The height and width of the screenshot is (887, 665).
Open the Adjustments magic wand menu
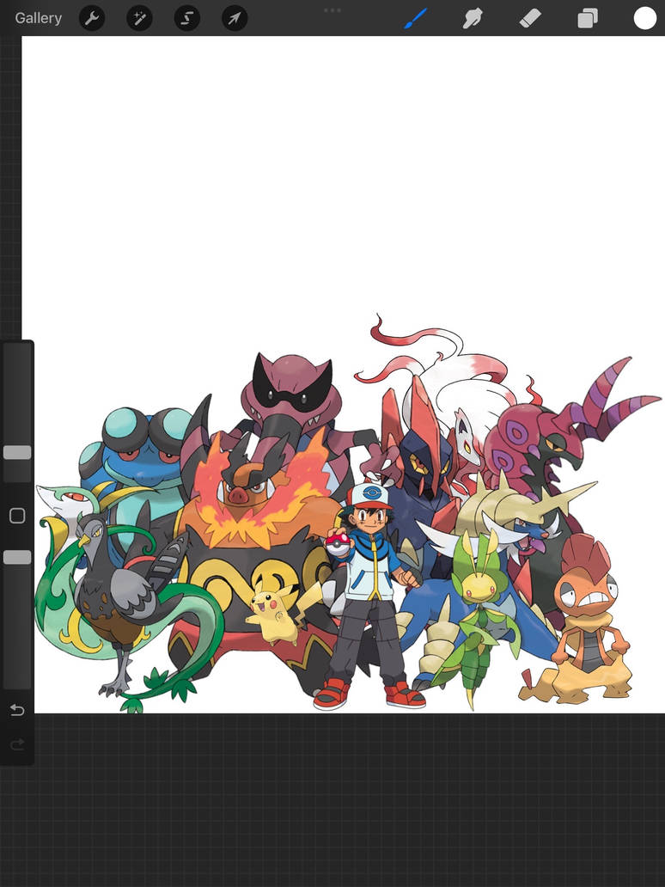click(139, 19)
